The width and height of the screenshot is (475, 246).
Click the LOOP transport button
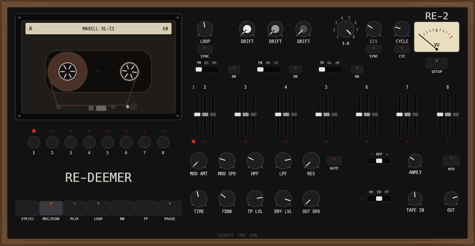(x=99, y=208)
